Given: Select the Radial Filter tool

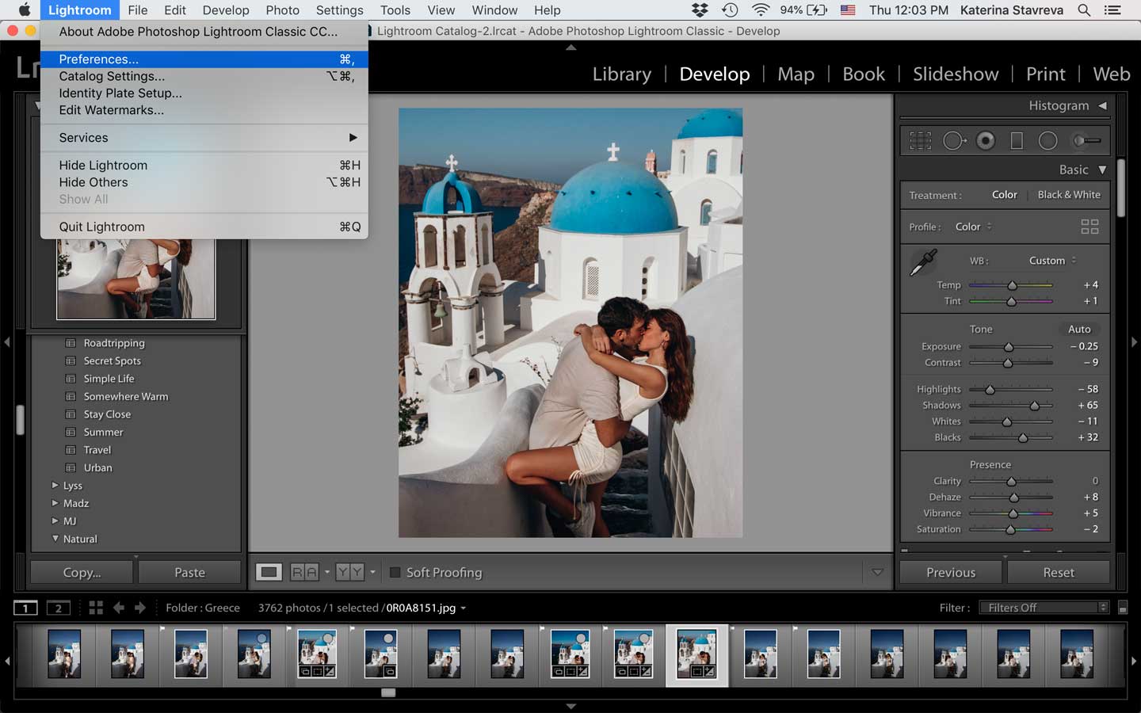Looking at the screenshot, I should click(1048, 141).
